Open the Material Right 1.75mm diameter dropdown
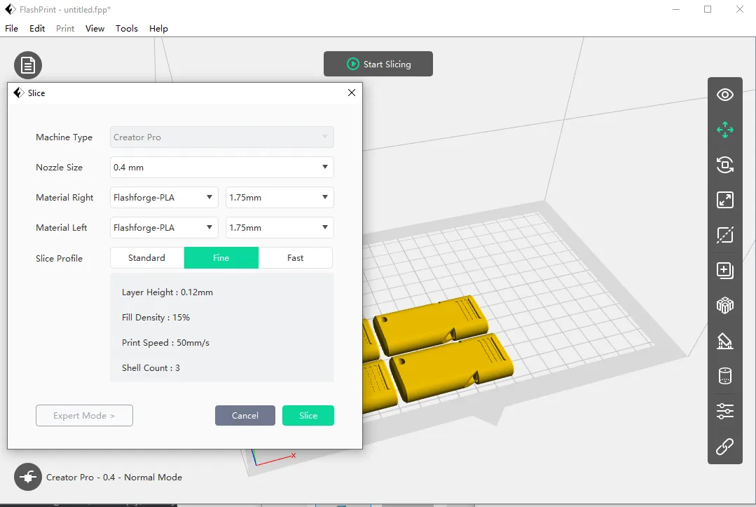 [x=280, y=197]
